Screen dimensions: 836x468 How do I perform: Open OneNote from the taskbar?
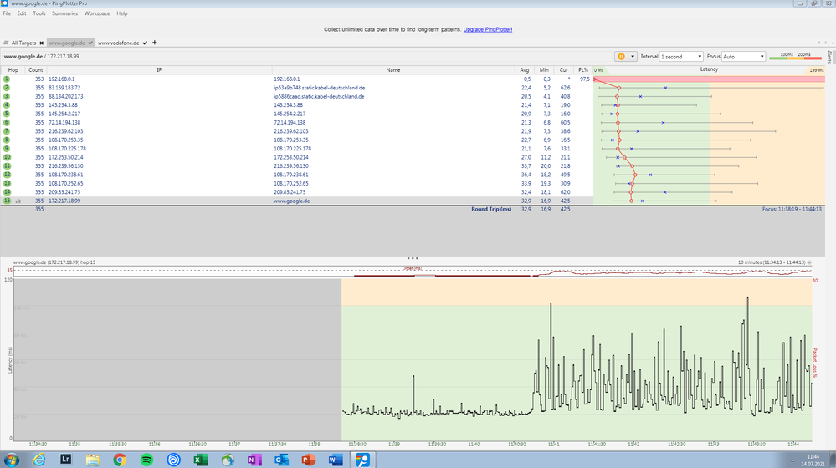pyautogui.click(x=254, y=460)
